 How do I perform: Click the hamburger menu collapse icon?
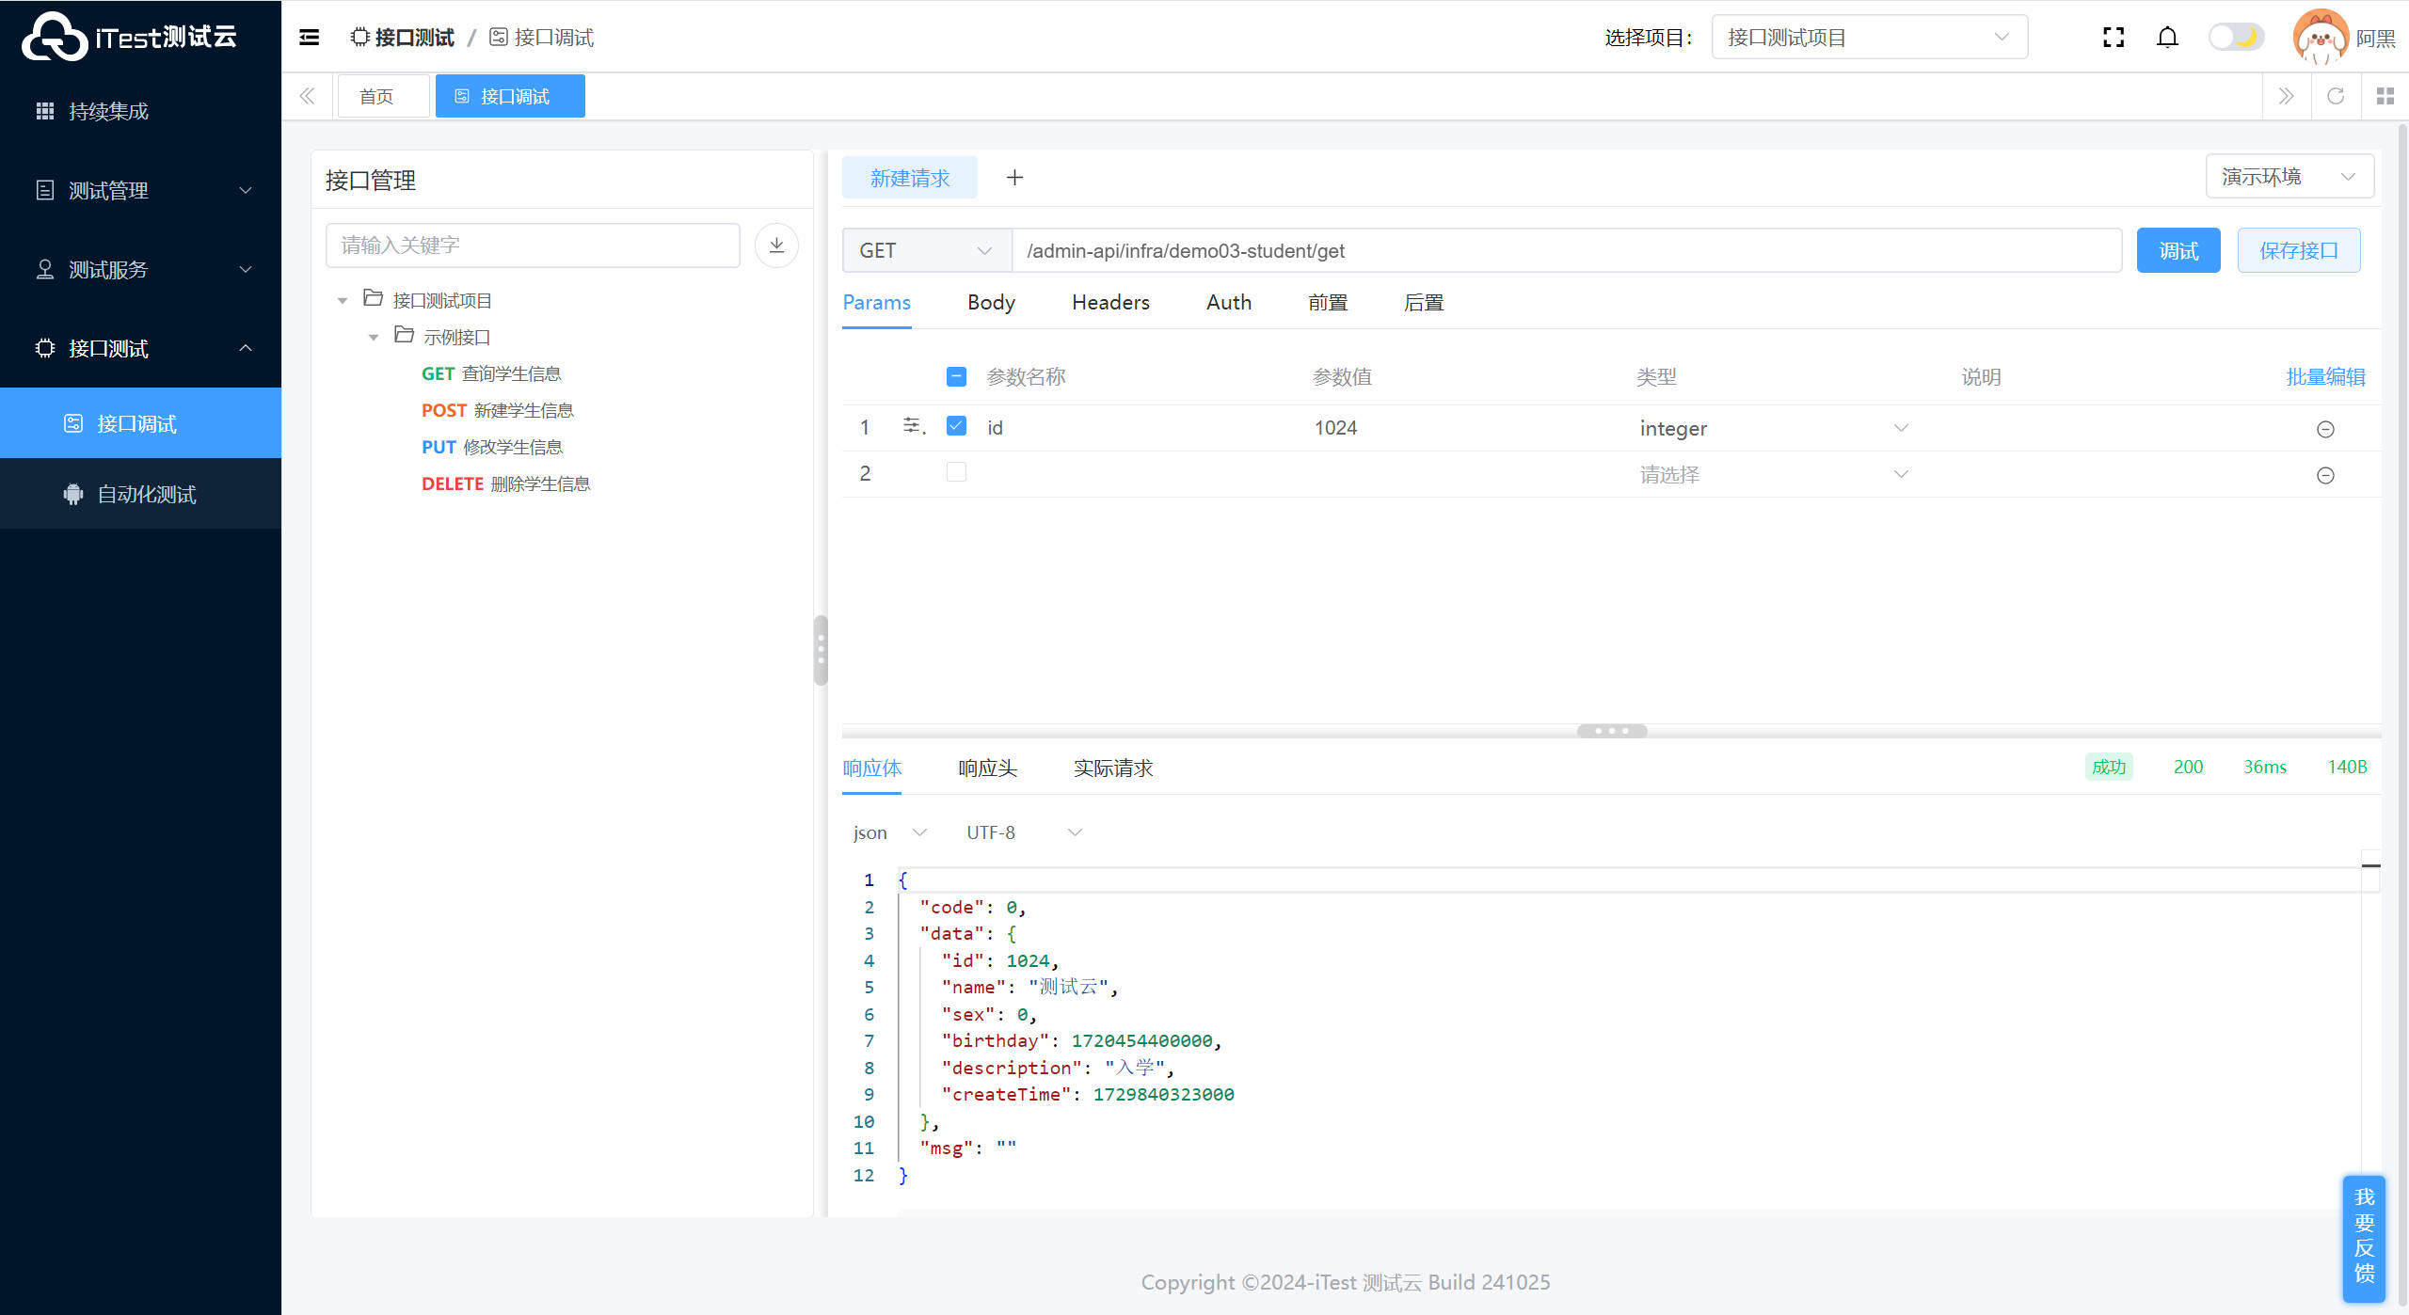coord(309,38)
